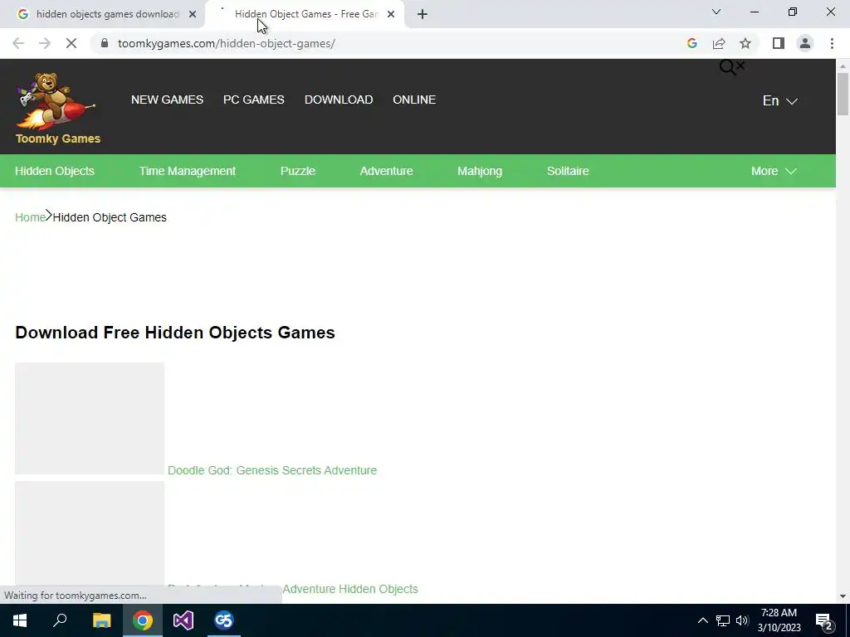850x637 pixels.
Task: Open Windows taskbar search
Action: (60, 620)
